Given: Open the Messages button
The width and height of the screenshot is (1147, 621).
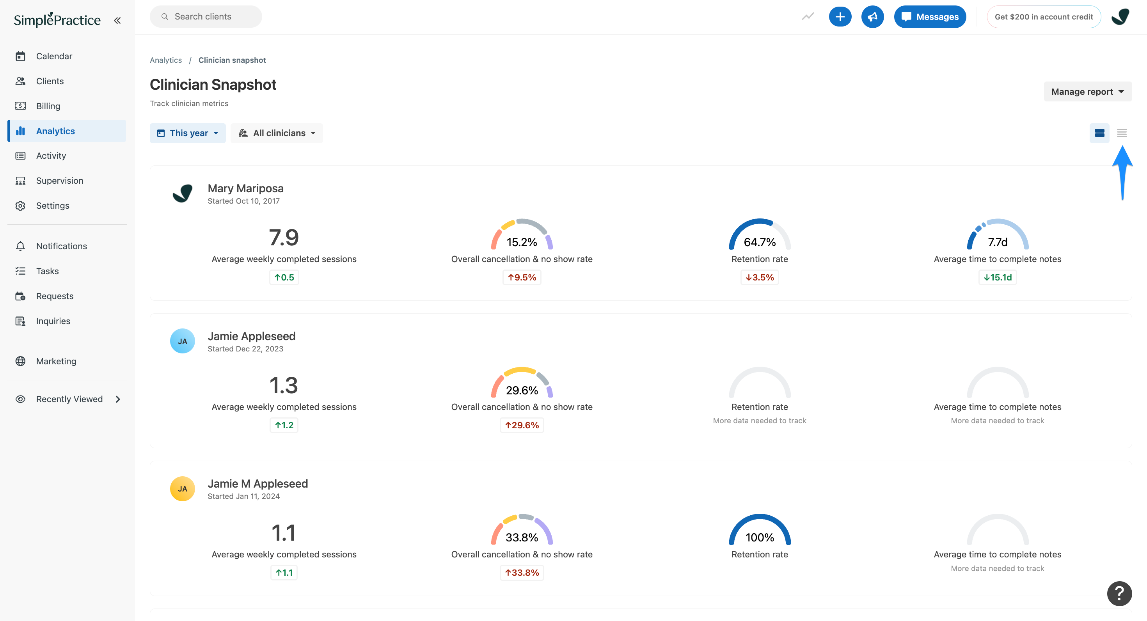Looking at the screenshot, I should point(930,16).
